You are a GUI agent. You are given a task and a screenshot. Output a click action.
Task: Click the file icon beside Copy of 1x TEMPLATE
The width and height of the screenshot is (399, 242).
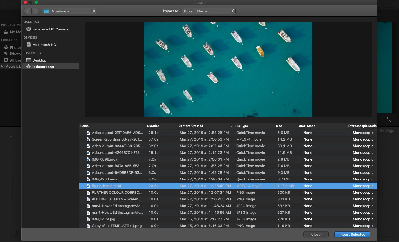[x=88, y=226]
